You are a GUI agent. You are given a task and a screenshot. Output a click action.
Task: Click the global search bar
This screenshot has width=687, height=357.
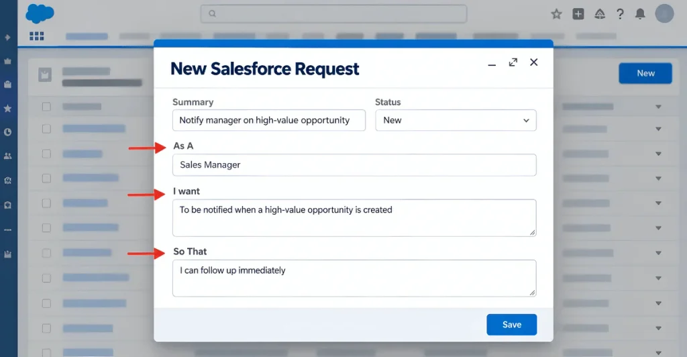pyautogui.click(x=334, y=13)
